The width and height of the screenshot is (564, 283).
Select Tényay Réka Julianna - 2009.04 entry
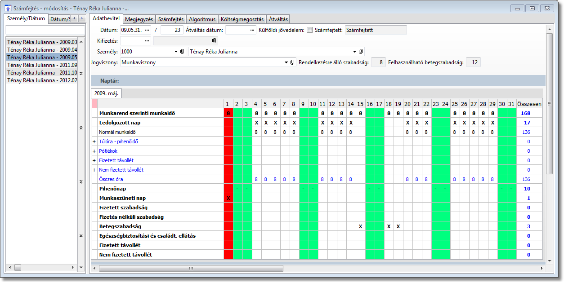point(42,49)
